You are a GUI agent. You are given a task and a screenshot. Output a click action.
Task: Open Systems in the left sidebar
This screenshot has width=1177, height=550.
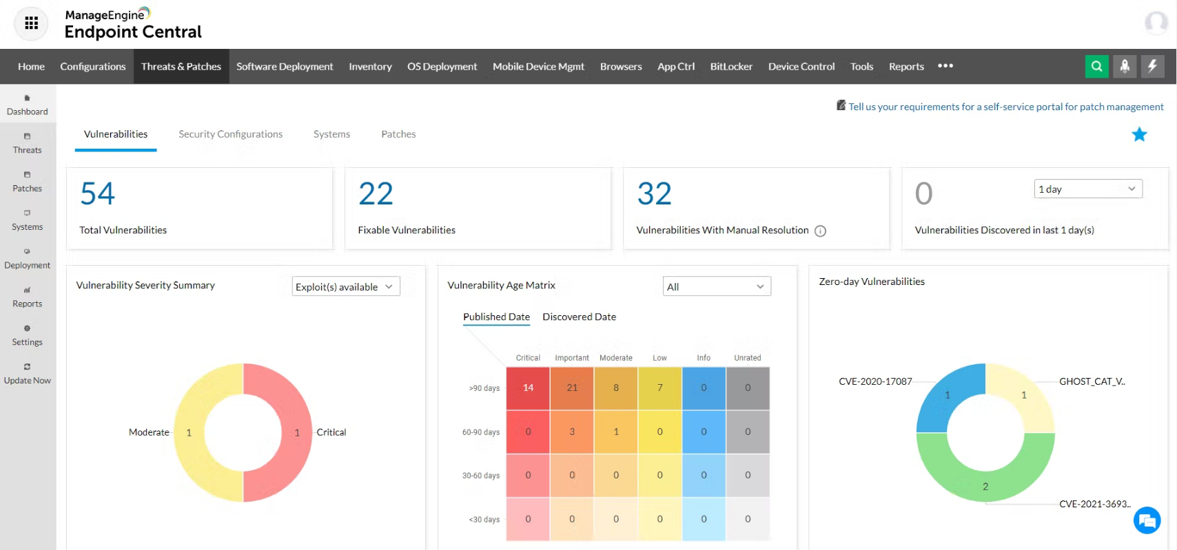point(28,220)
